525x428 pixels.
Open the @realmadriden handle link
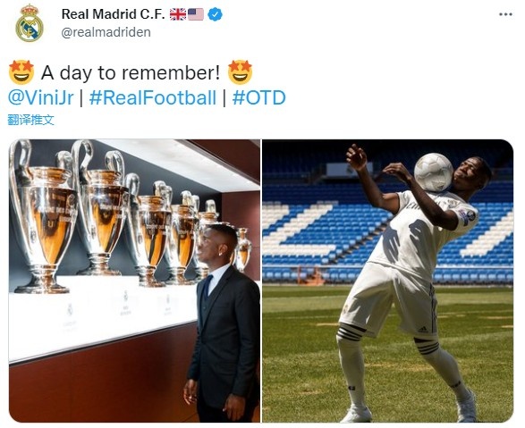coord(106,32)
